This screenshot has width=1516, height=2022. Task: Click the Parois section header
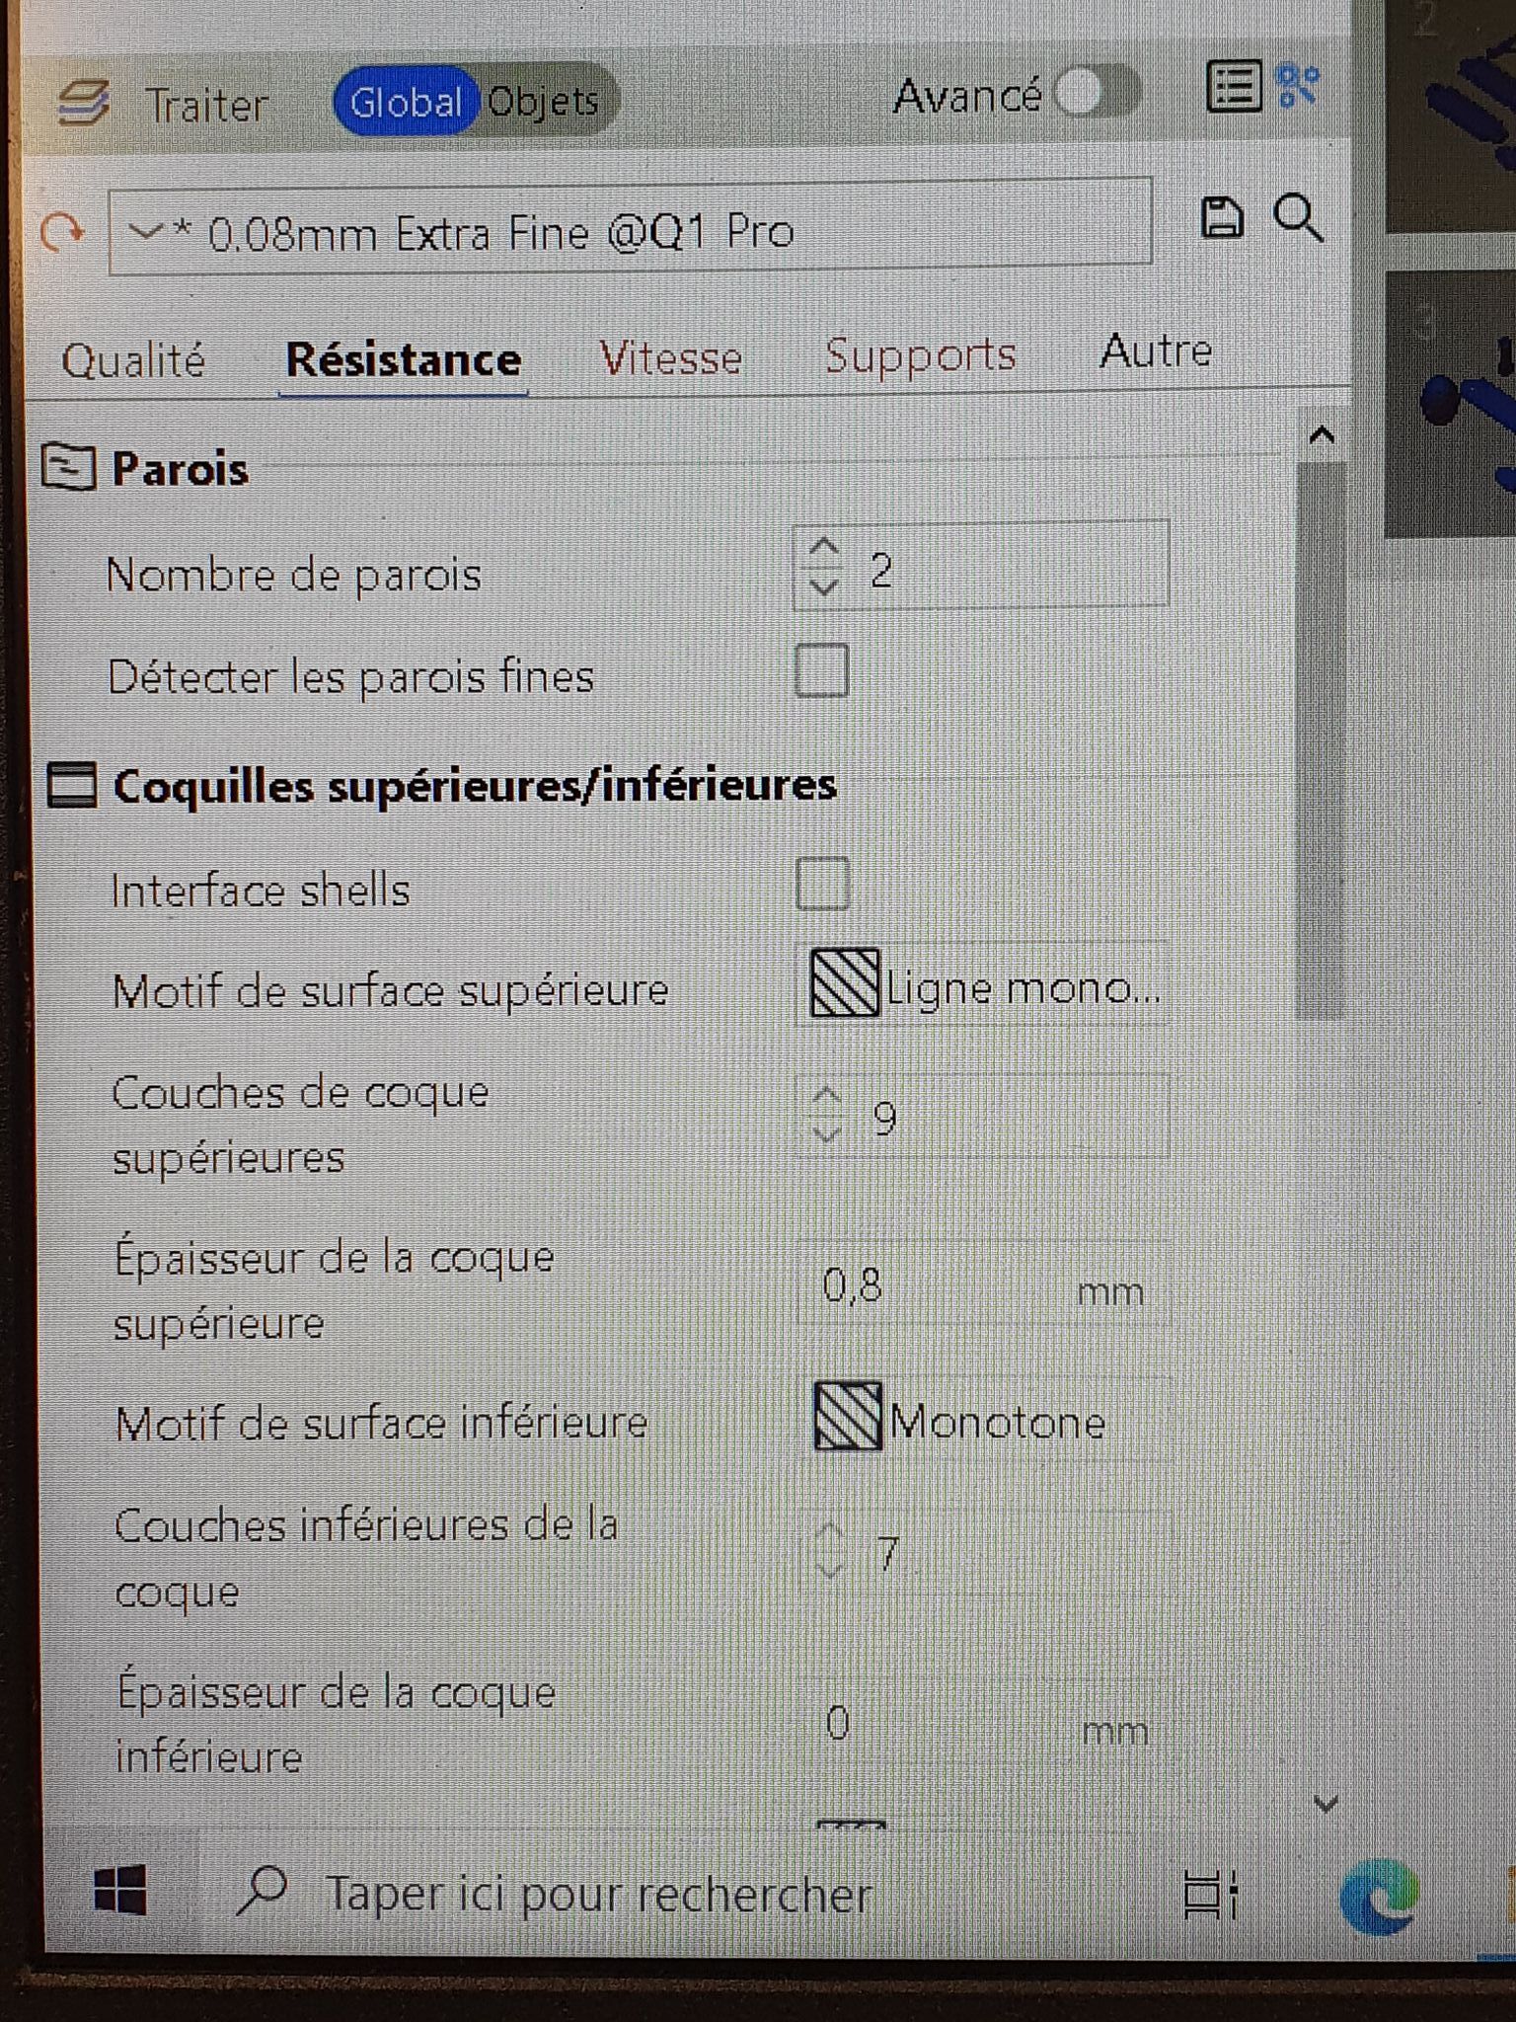180,468
